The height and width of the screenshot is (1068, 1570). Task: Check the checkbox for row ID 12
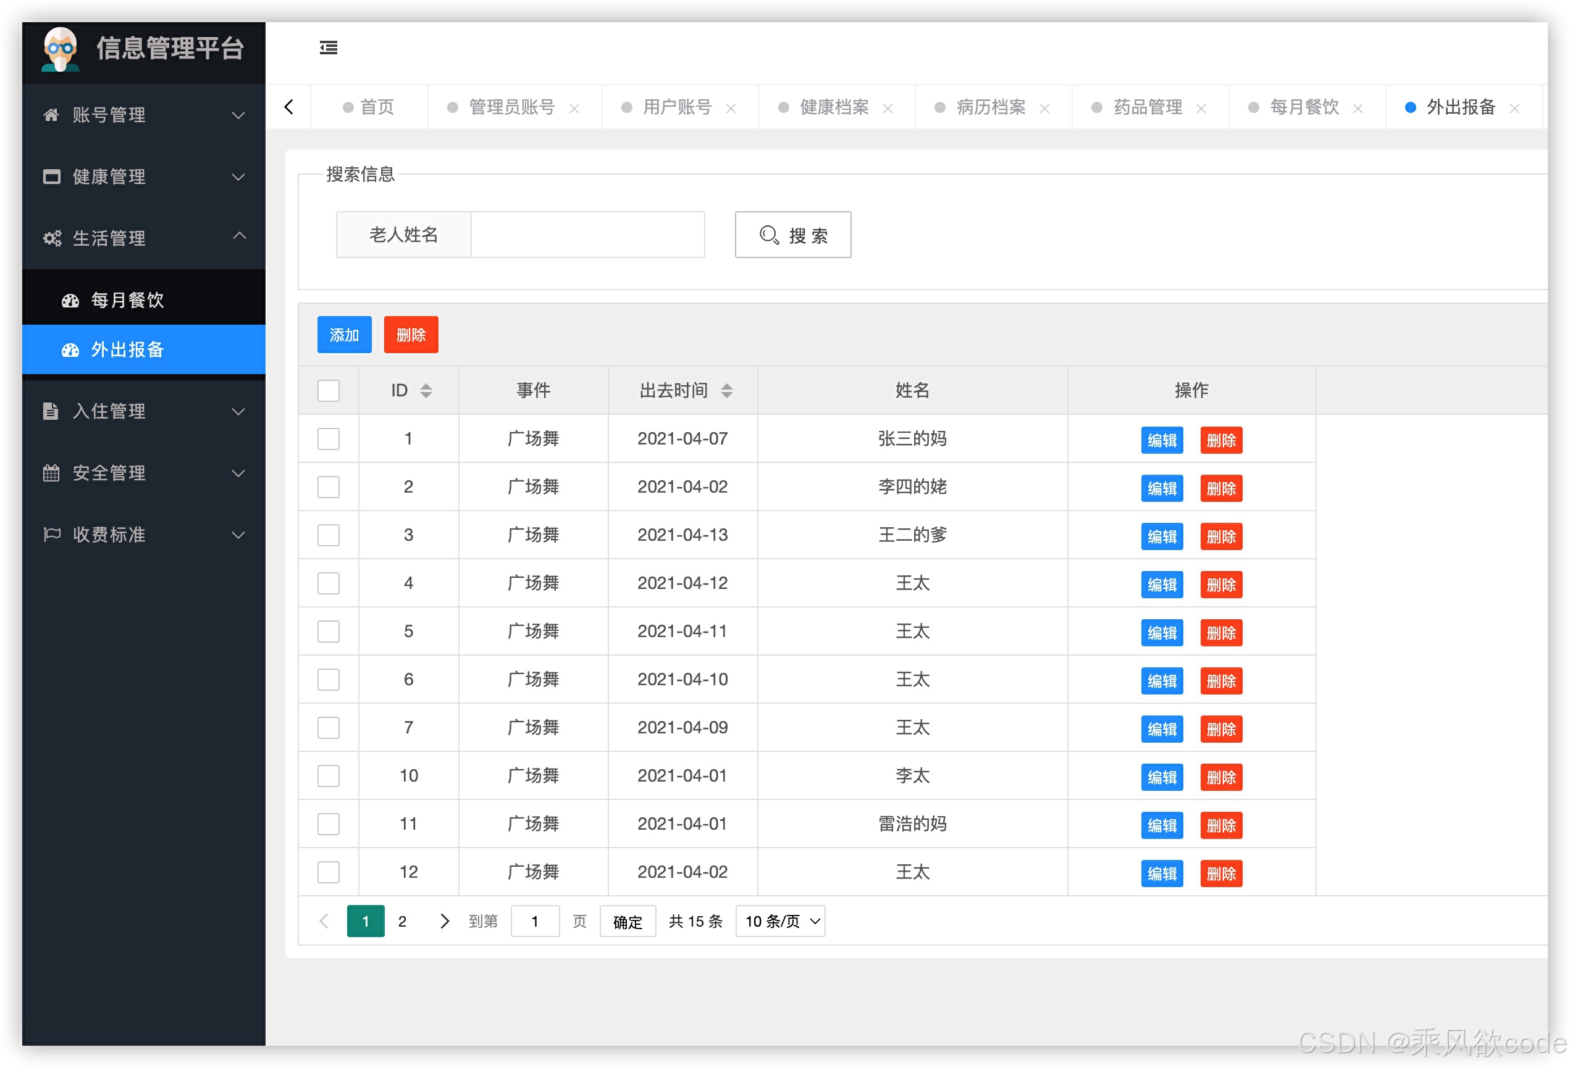coord(329,872)
